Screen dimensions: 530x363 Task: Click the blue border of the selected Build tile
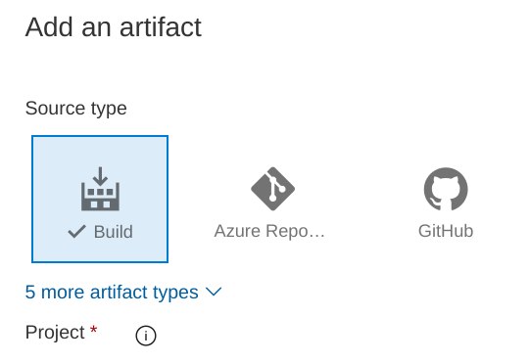[x=100, y=136]
